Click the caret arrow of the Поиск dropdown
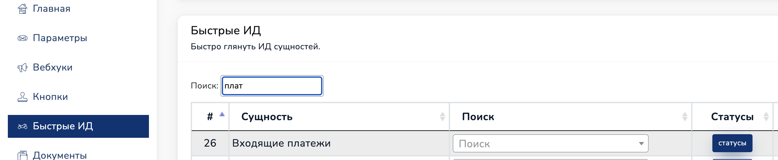 [x=641, y=144]
